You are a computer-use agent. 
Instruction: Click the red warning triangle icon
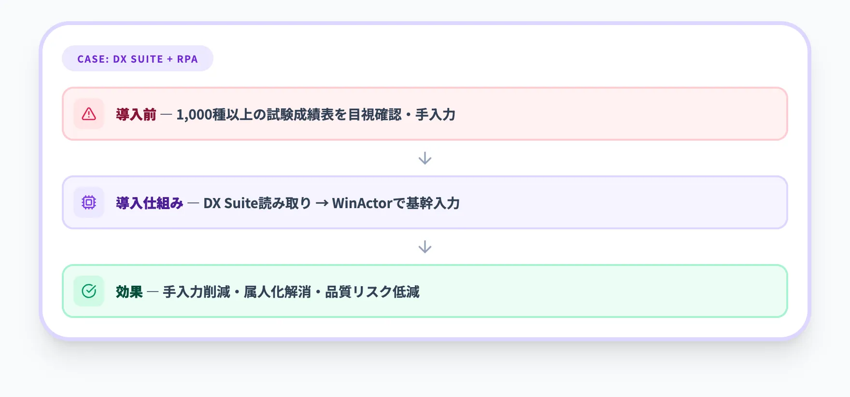(x=89, y=114)
